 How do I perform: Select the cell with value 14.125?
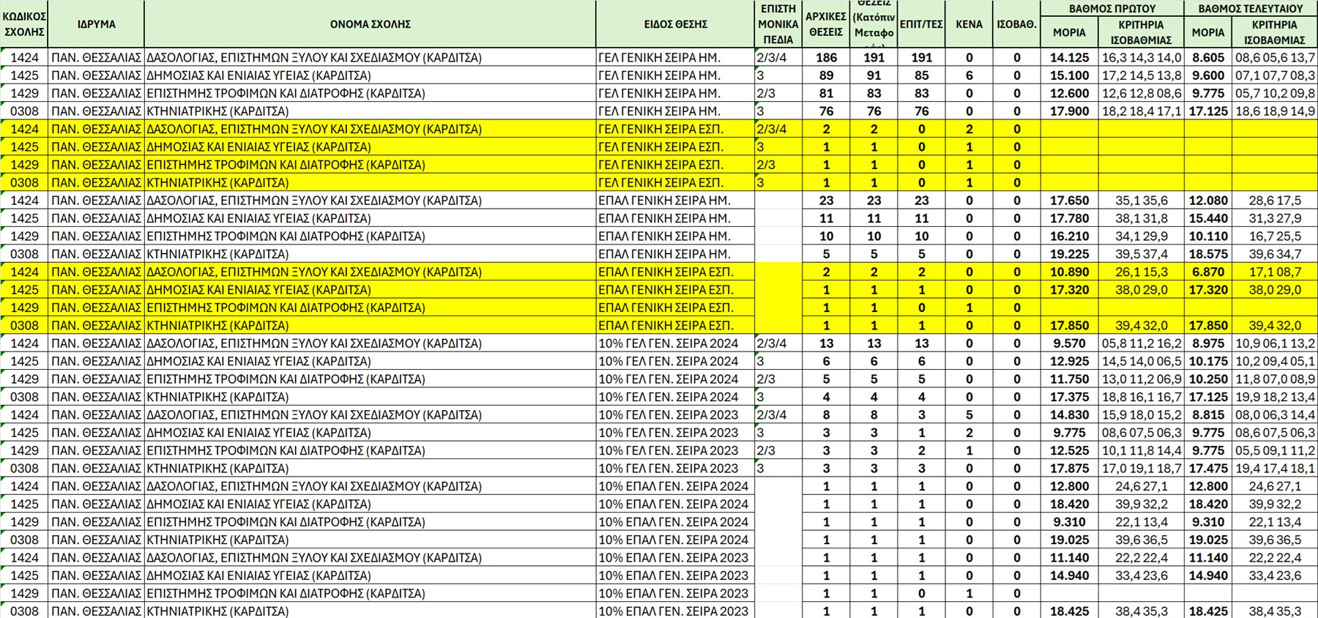(1069, 58)
